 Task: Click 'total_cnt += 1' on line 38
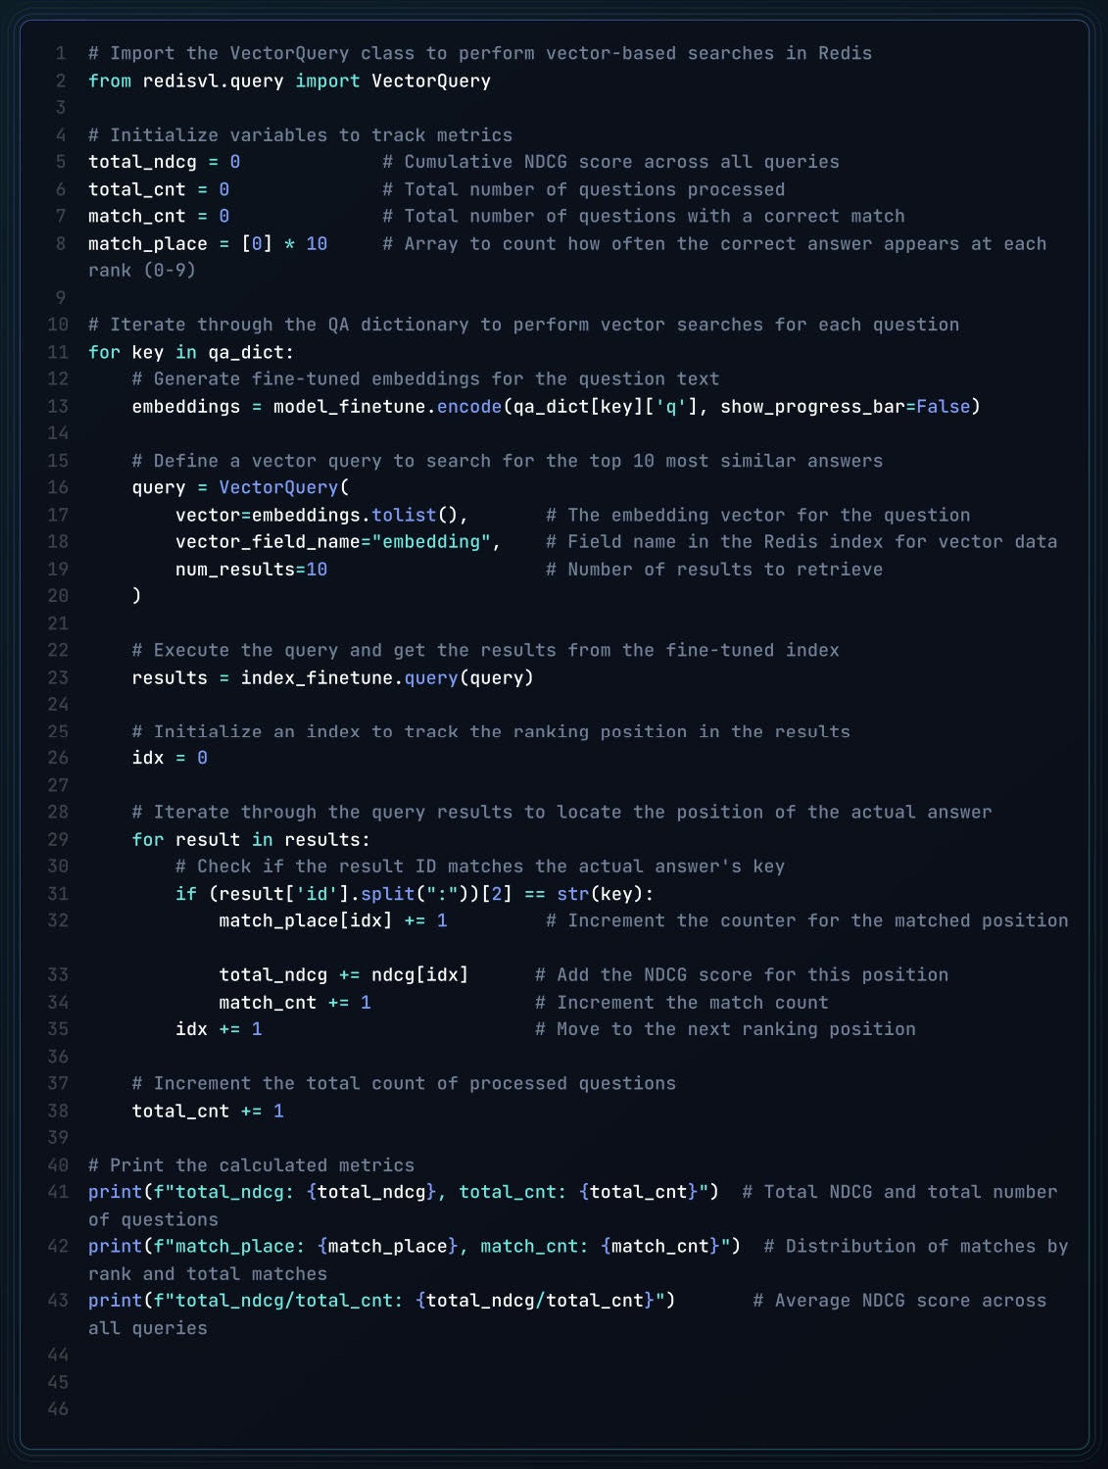[207, 1111]
